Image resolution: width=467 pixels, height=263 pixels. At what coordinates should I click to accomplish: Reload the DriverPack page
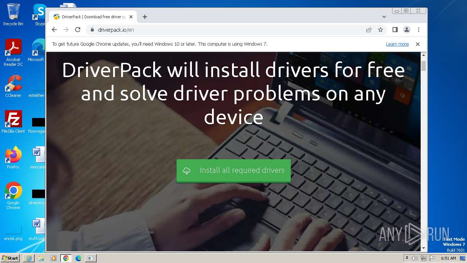point(78,30)
